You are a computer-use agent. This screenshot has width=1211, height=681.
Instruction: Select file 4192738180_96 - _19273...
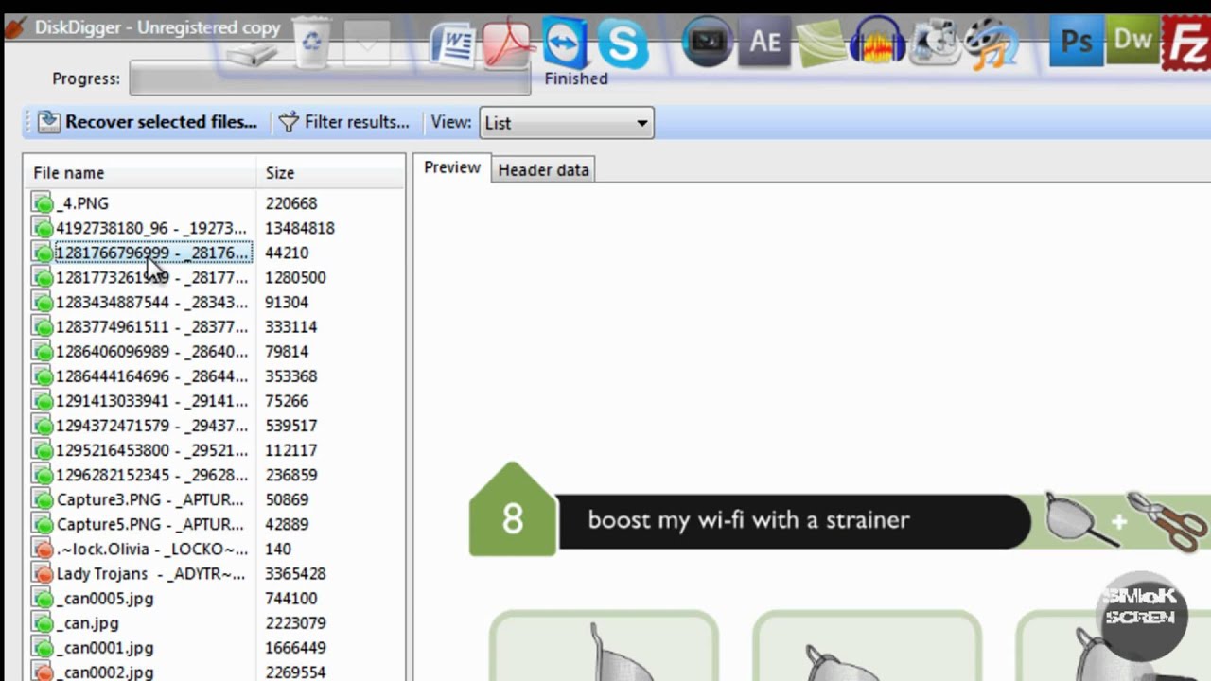(150, 228)
